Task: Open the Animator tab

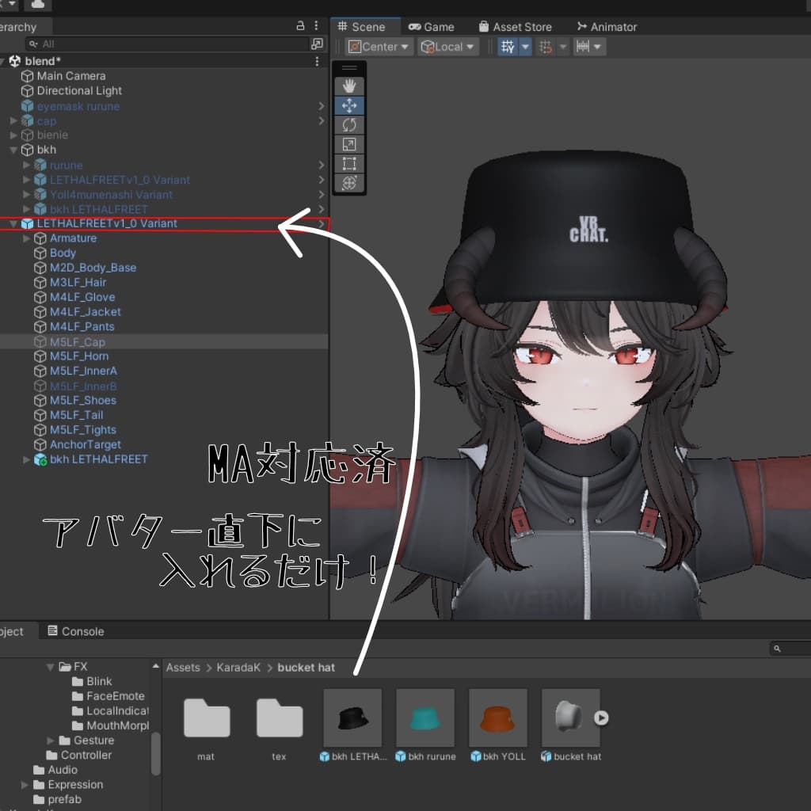Action: tap(607, 27)
